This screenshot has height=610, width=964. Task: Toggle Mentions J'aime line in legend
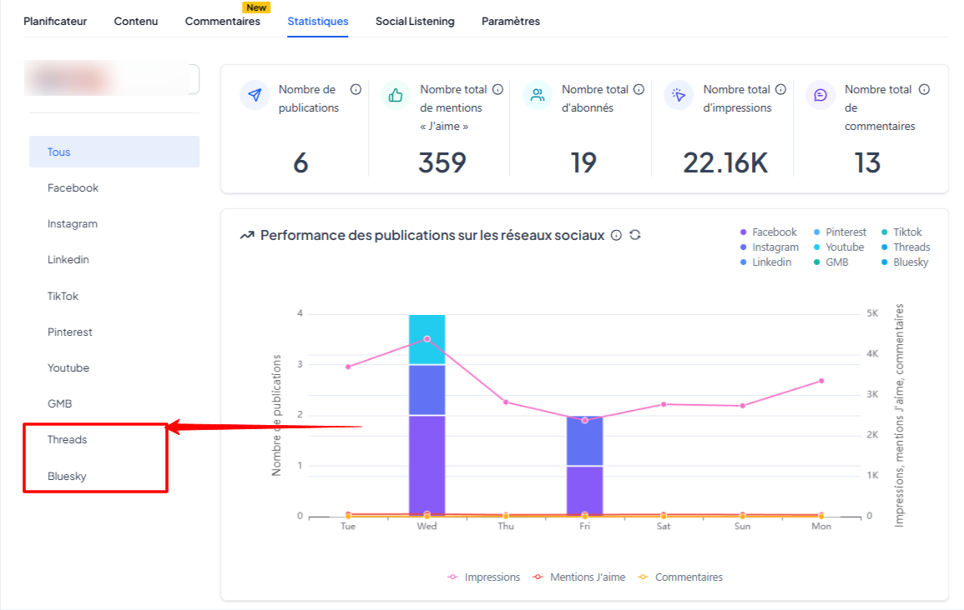pos(579,577)
